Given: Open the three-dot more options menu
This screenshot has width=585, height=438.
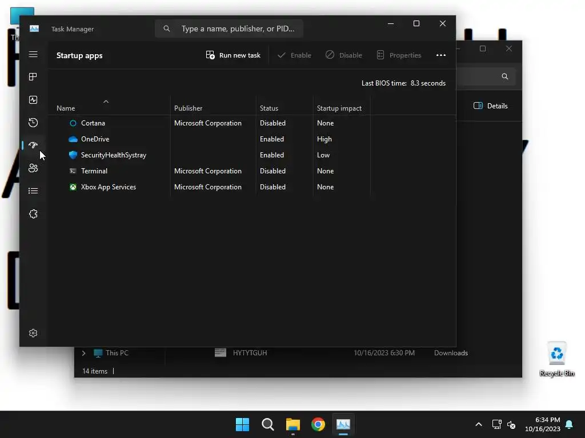Looking at the screenshot, I should click(441, 55).
